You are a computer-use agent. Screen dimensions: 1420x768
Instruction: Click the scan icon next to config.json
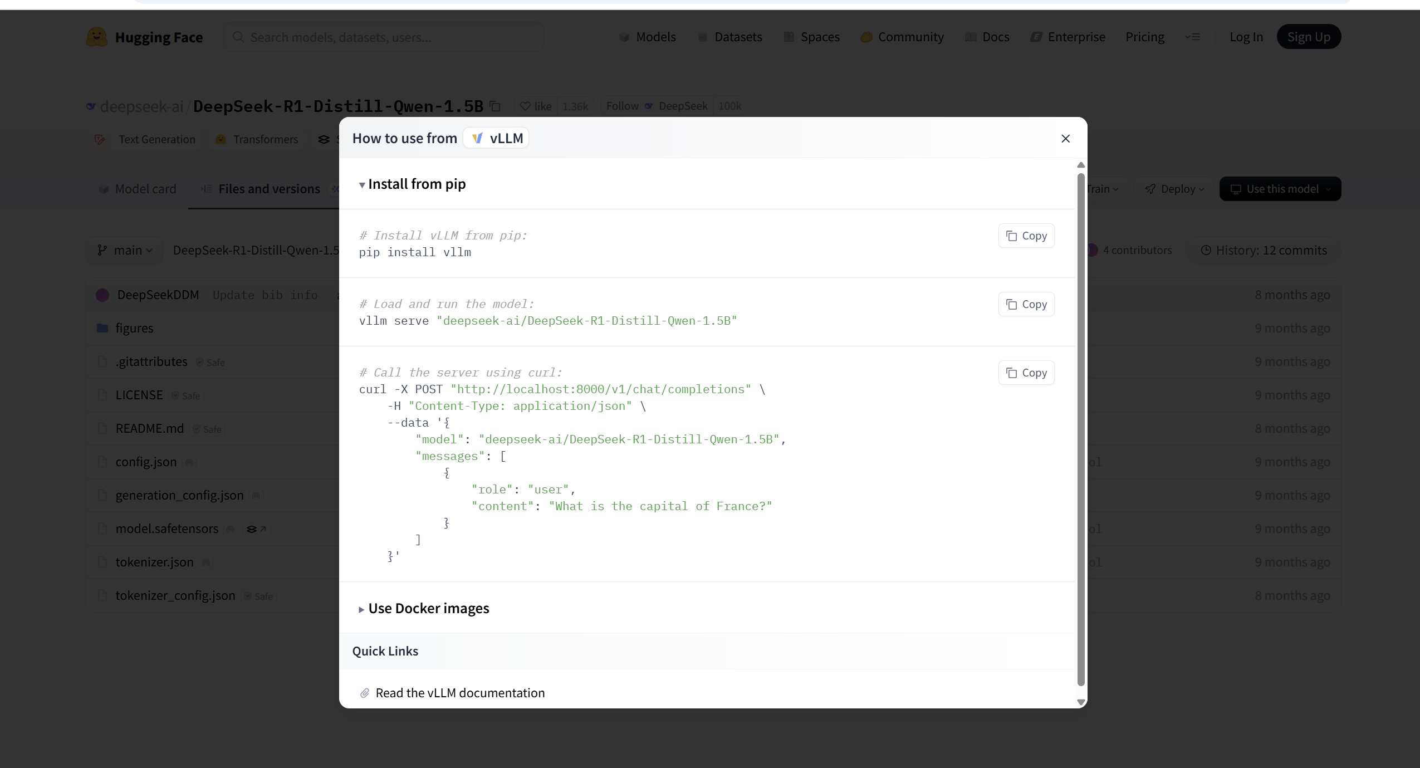[189, 463]
